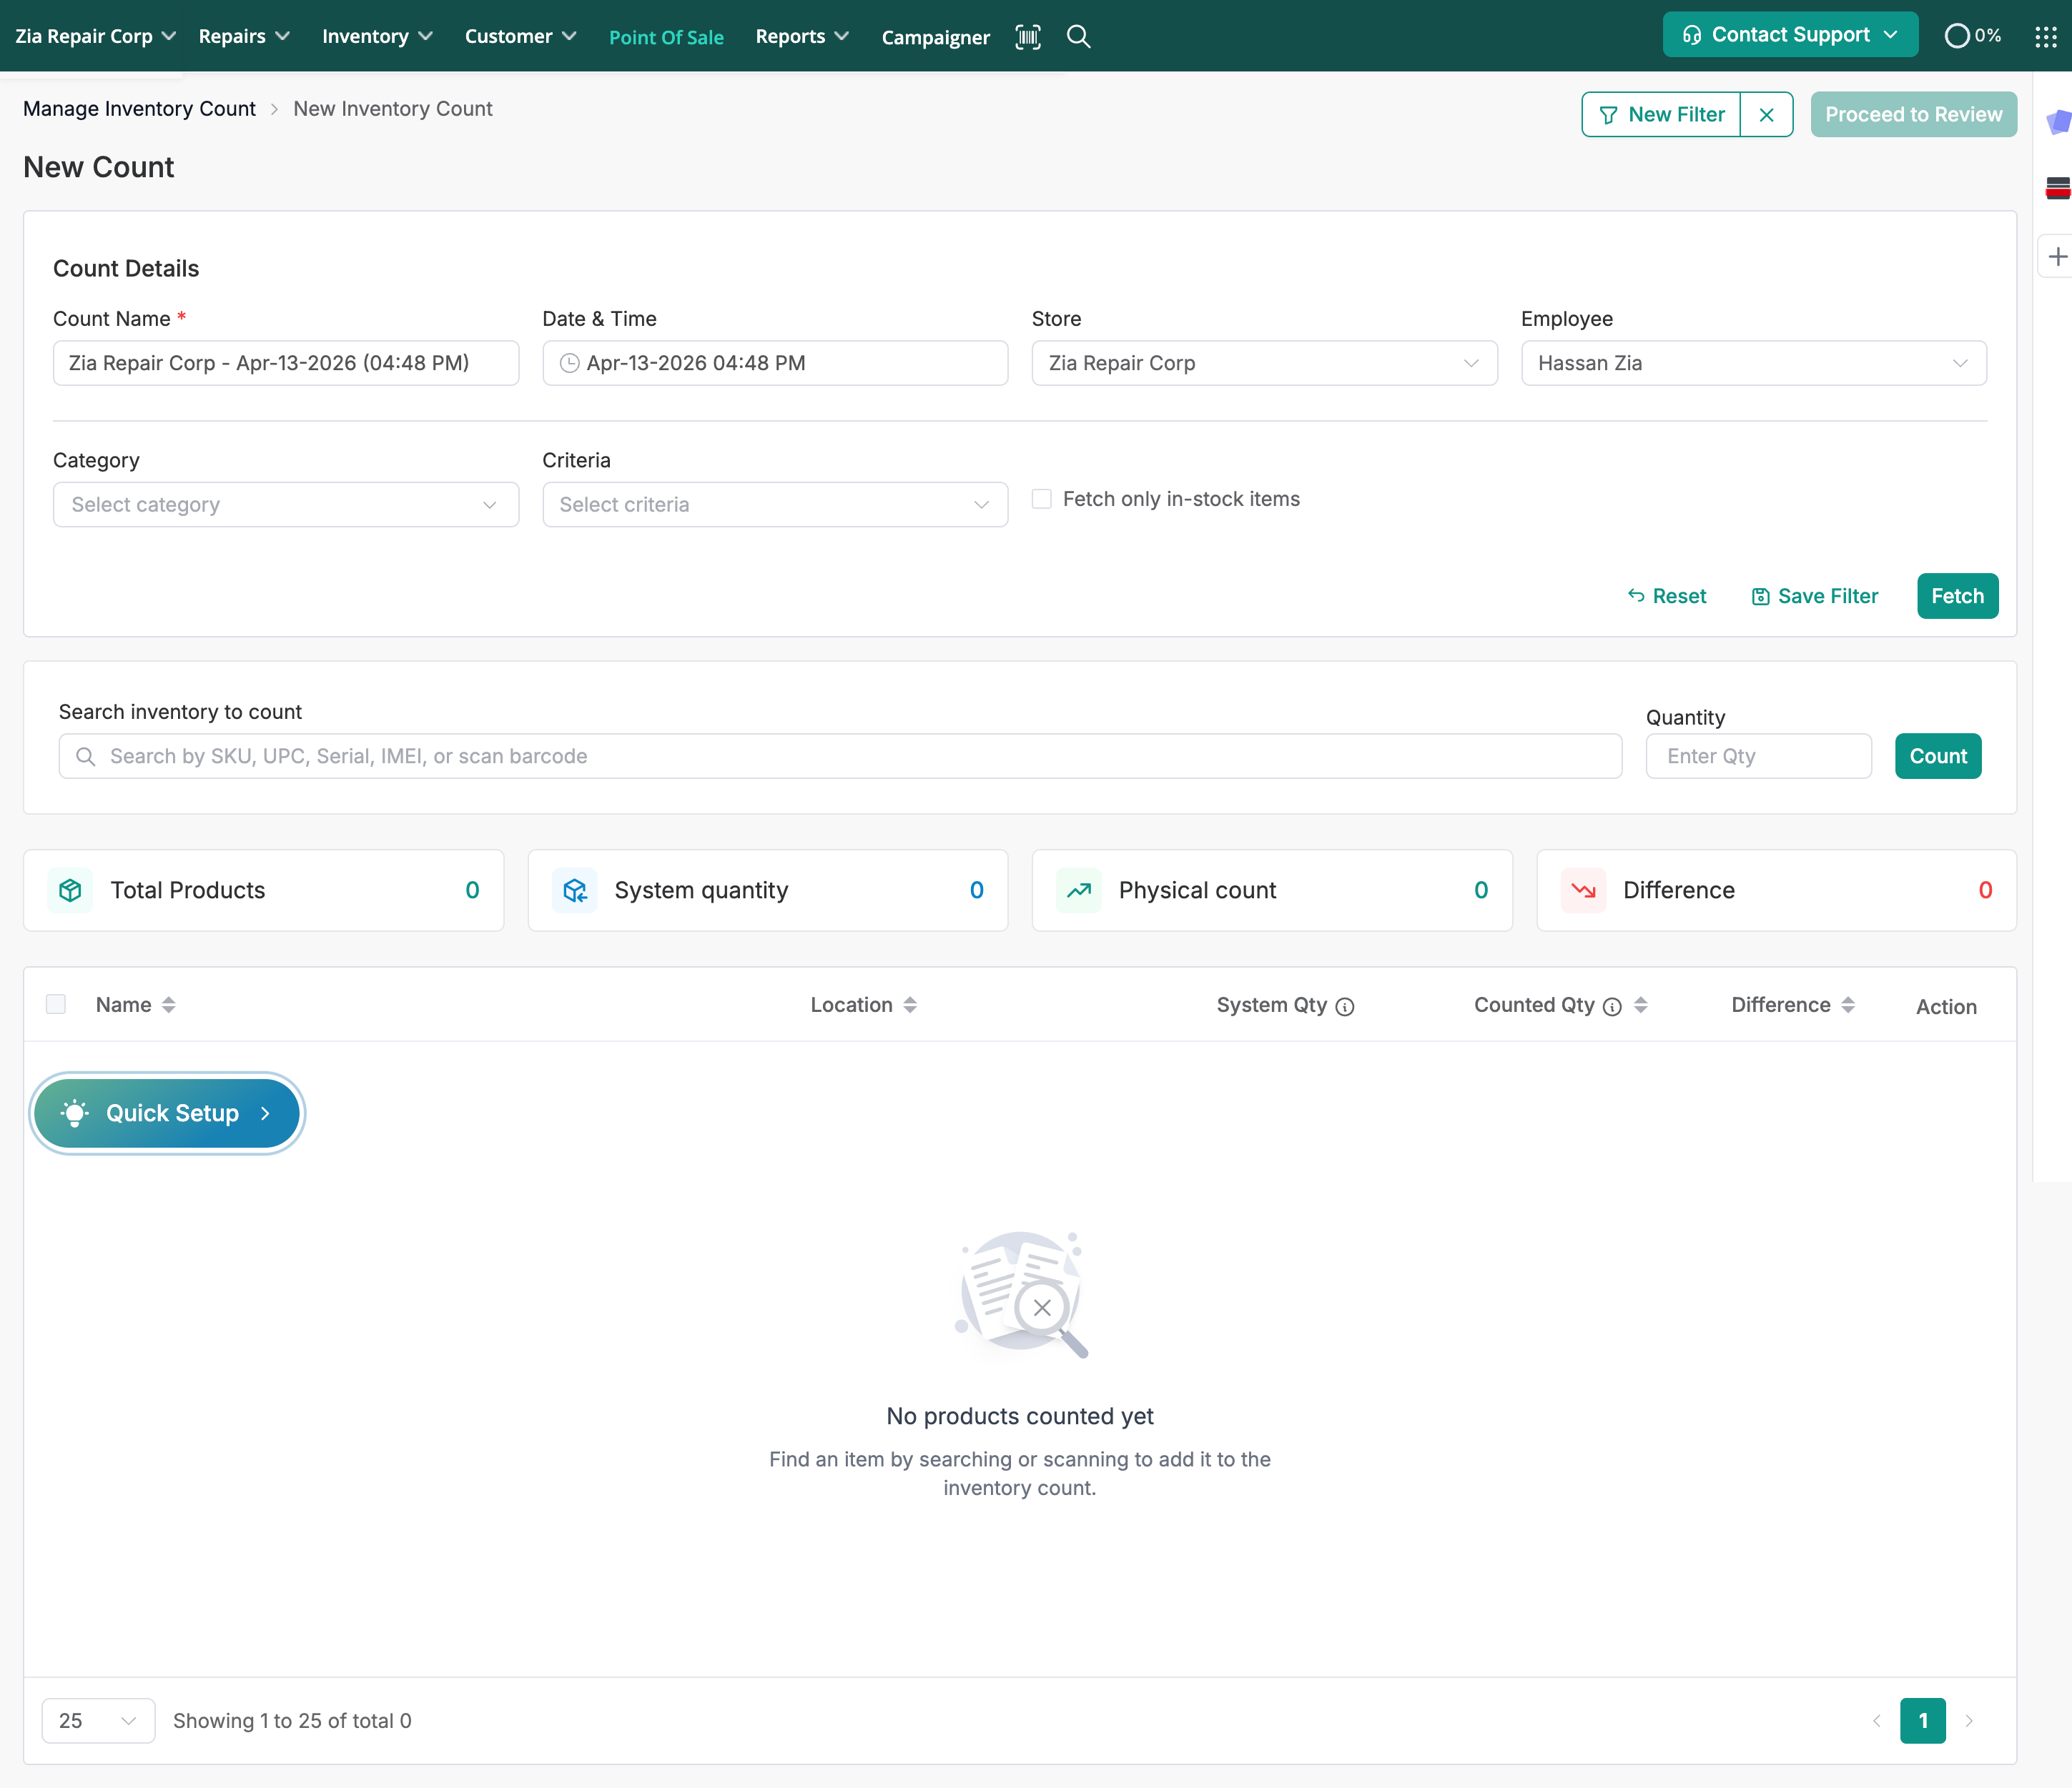2072x1788 pixels.
Task: Sort by Location column arrows
Action: coord(910,1005)
